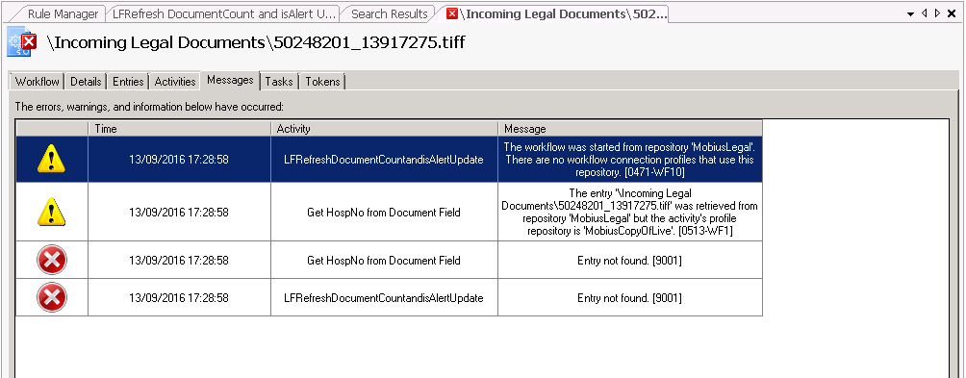Open the document tab list dropdown arrow

pos(910,13)
